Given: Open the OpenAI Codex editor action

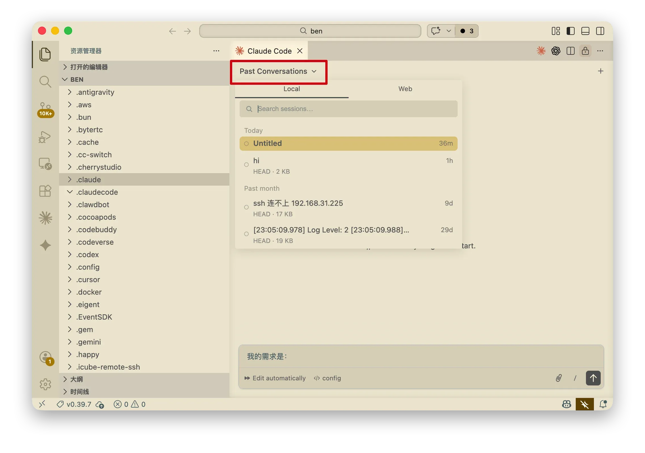Looking at the screenshot, I should pos(556,51).
